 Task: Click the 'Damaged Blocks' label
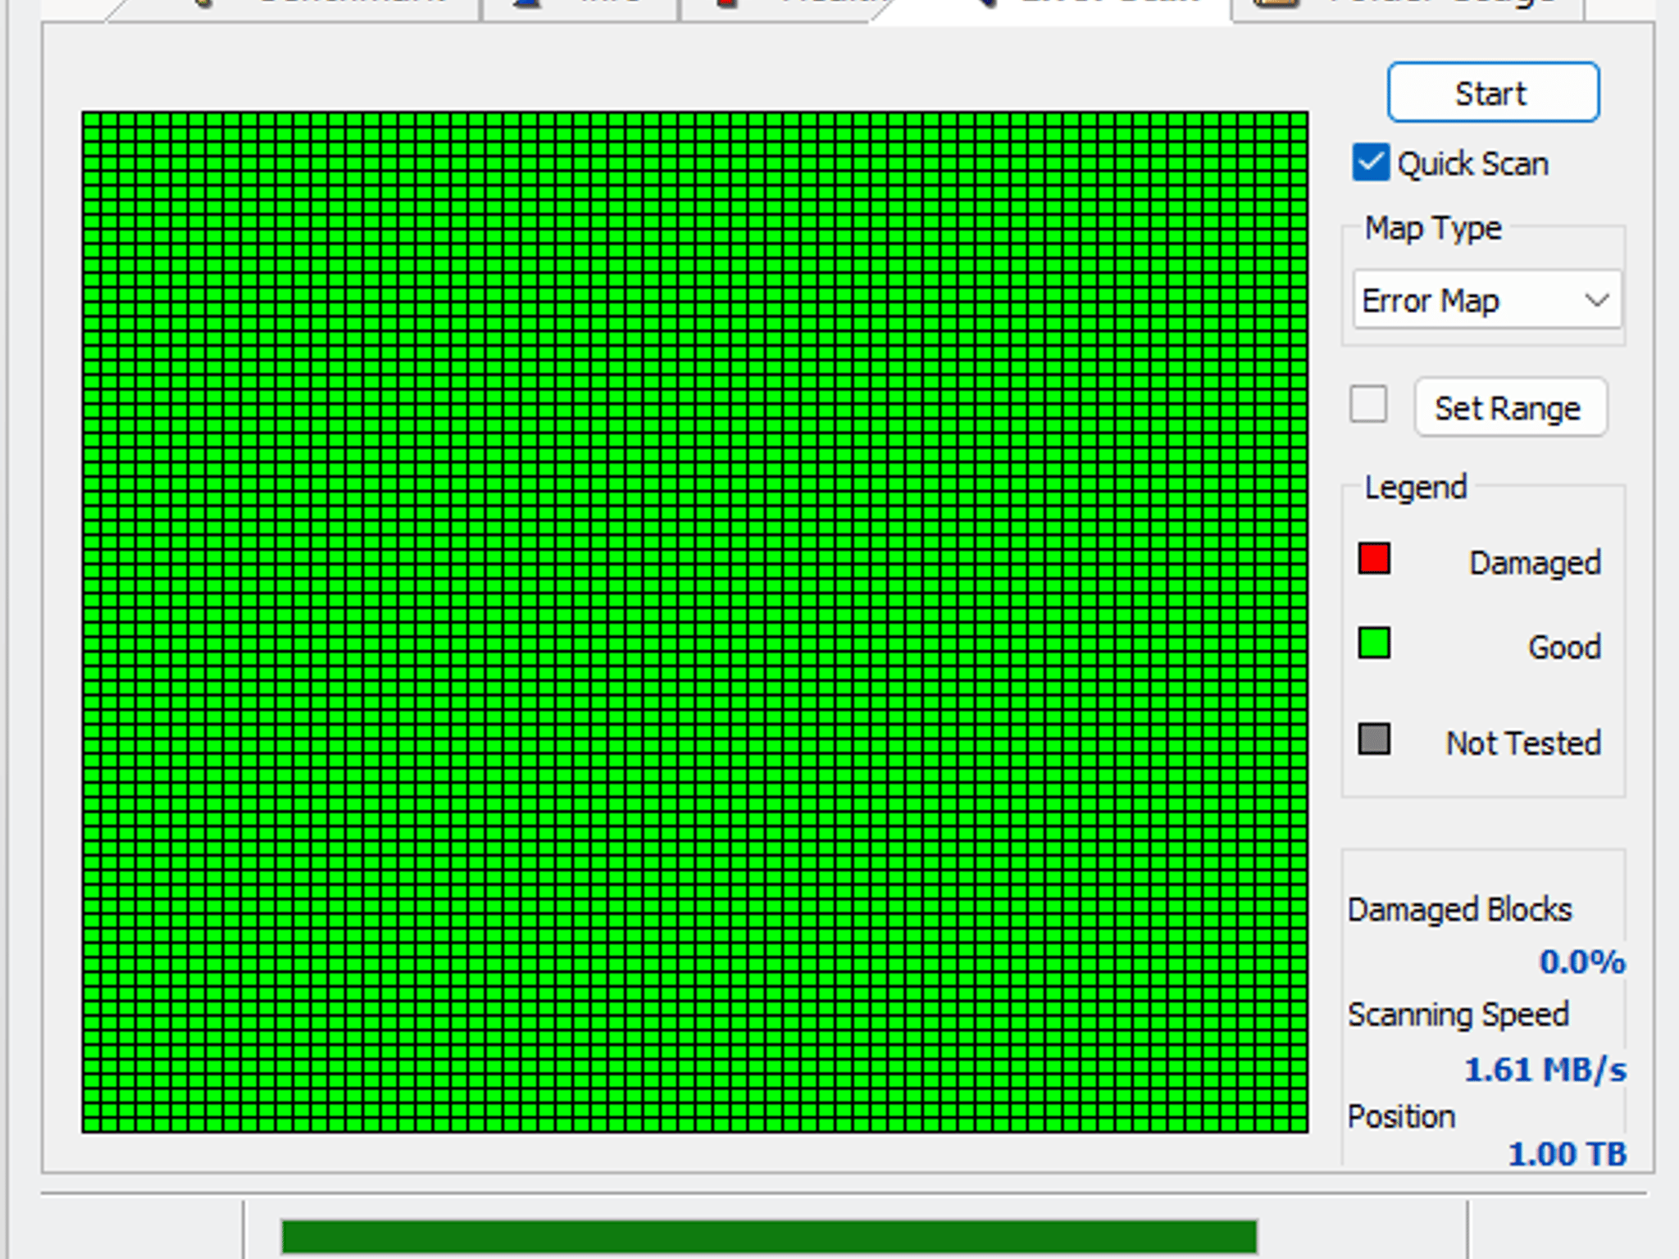pyautogui.click(x=1459, y=910)
